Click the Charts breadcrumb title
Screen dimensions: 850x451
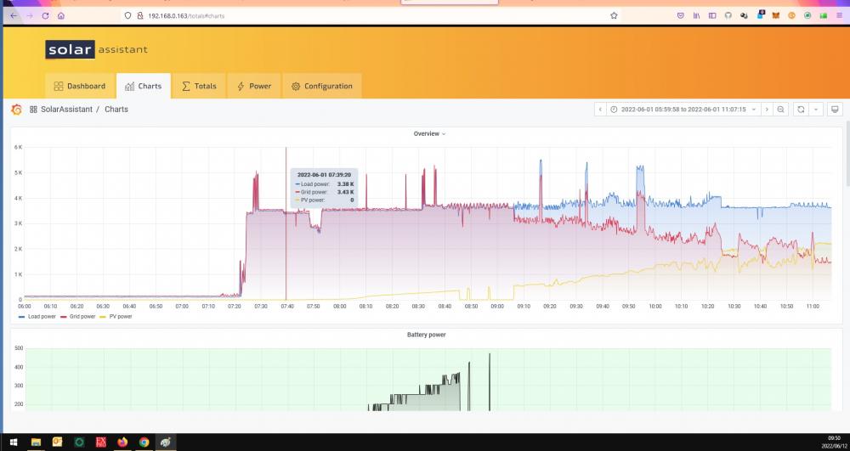click(x=116, y=110)
